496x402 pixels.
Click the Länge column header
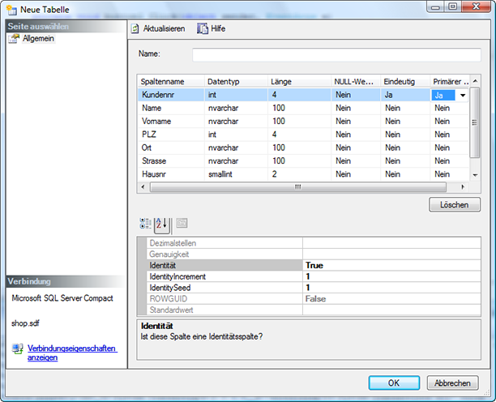click(299, 82)
